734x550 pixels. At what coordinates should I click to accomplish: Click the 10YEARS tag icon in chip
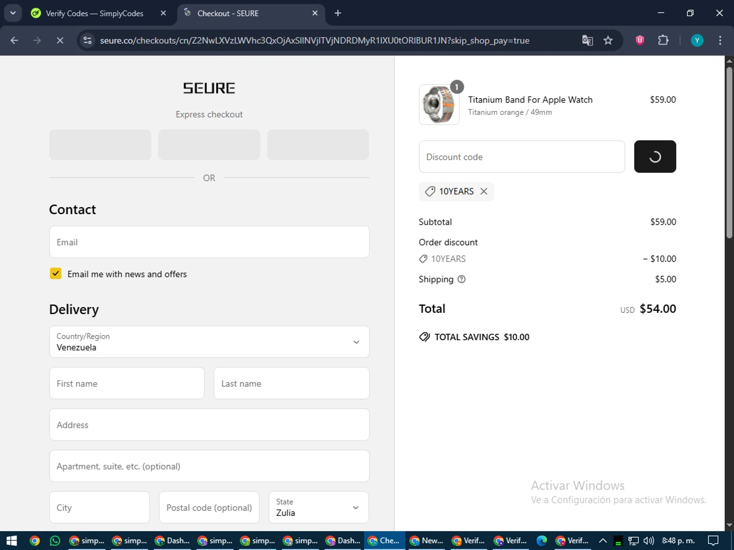tap(430, 191)
